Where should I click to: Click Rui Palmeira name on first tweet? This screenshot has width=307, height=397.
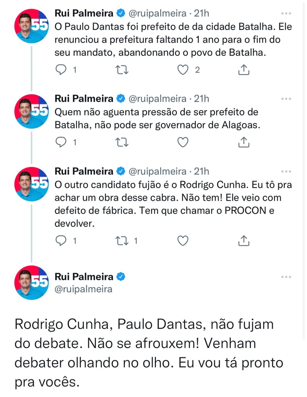point(84,13)
